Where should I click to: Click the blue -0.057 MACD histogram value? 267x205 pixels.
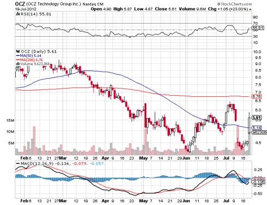(x=97, y=163)
